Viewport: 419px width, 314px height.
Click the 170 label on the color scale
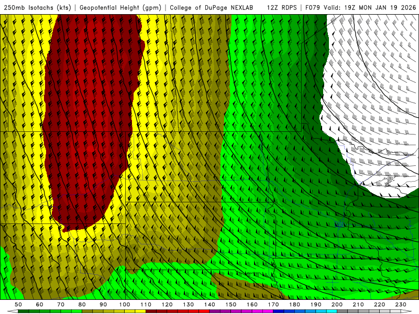tap(273, 305)
